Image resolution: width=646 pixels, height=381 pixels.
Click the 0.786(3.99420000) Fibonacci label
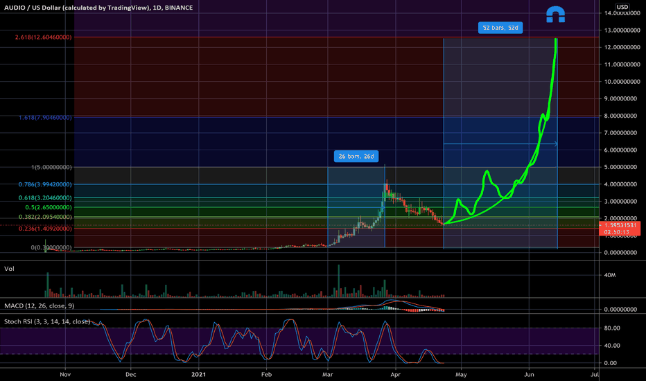(45, 184)
